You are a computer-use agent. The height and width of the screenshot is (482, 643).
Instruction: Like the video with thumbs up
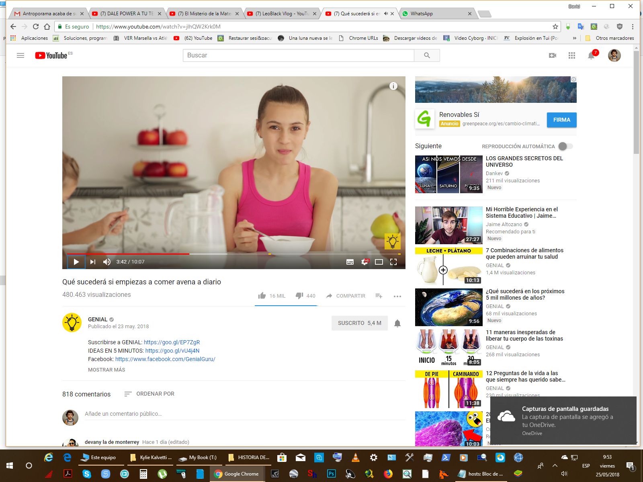262,296
